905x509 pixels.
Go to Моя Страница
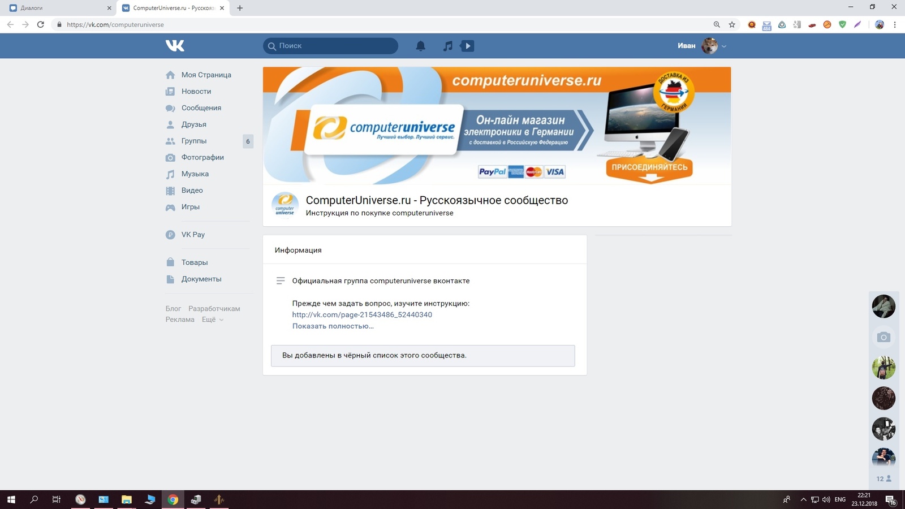click(206, 75)
